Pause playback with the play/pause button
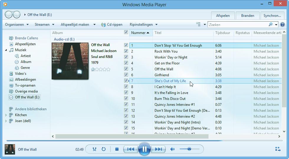The image size is (289, 159). coord(144,149)
